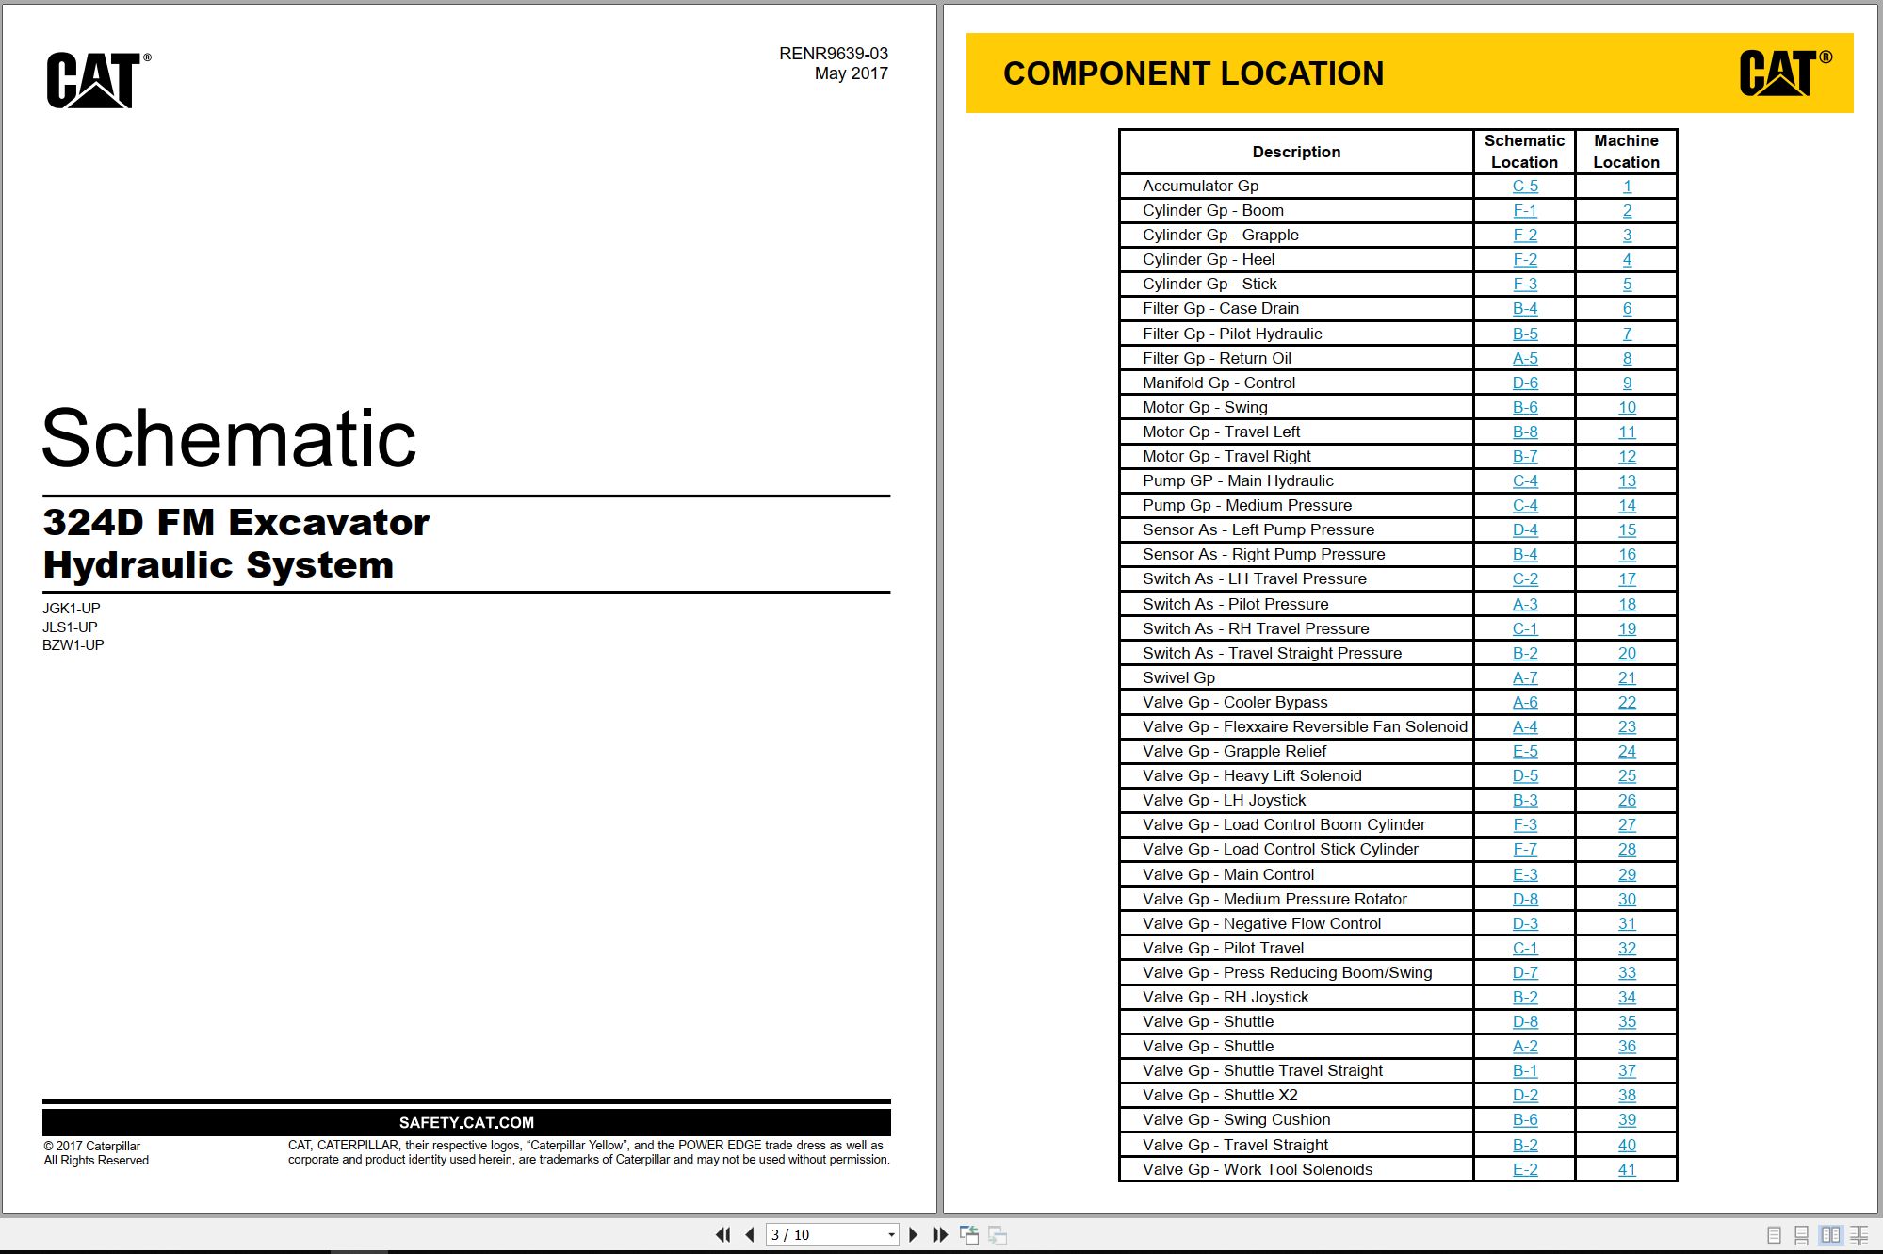Click machine location 32 for Pilot Travel valve

[1627, 948]
